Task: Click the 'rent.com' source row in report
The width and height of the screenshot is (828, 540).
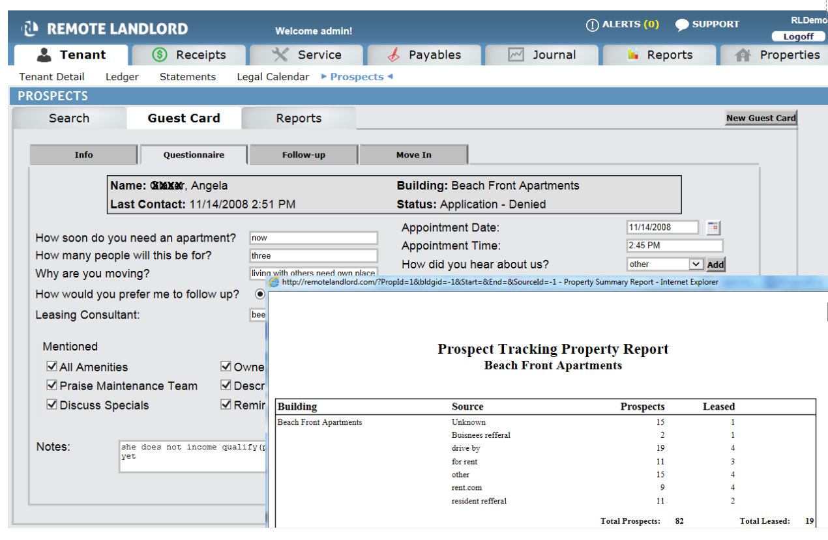Action: [x=545, y=488]
